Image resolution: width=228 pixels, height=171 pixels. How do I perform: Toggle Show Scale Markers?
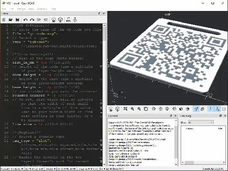pos(217,109)
